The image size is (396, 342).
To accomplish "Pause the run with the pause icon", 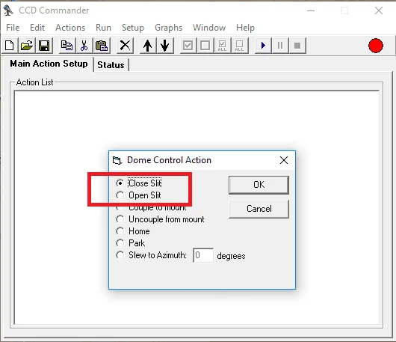I will 280,46.
